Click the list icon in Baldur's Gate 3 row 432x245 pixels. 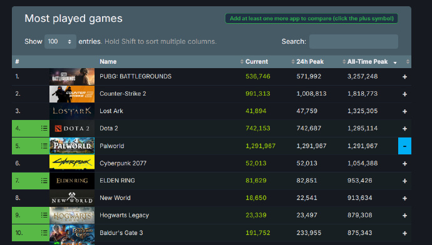coord(44,233)
